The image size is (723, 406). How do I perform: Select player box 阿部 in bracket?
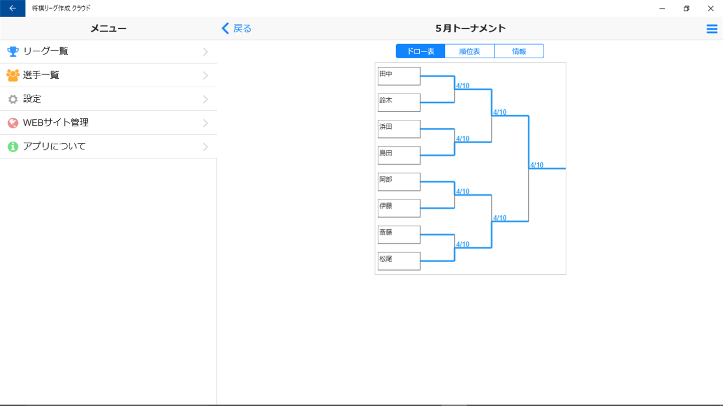coord(399,182)
